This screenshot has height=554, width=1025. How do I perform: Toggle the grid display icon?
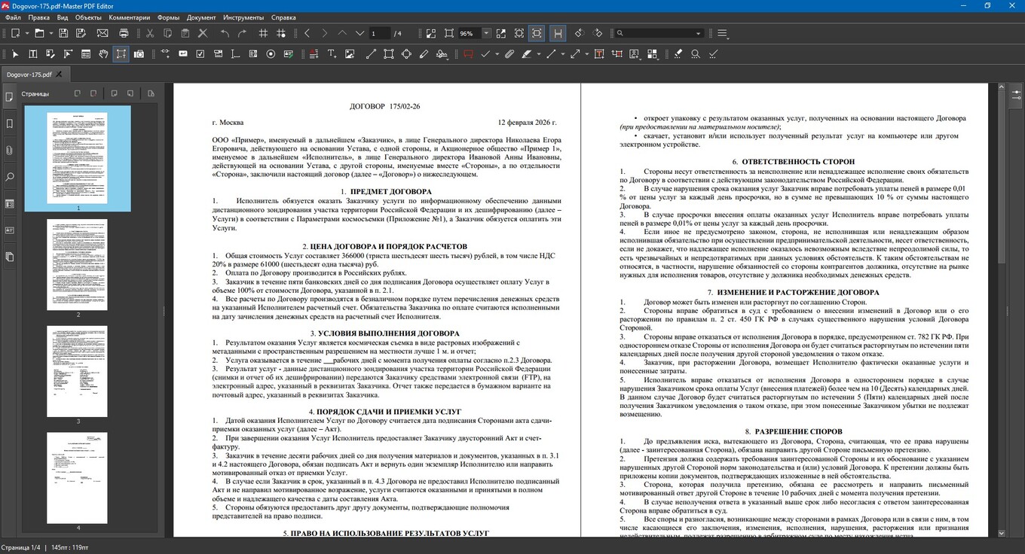[263, 33]
